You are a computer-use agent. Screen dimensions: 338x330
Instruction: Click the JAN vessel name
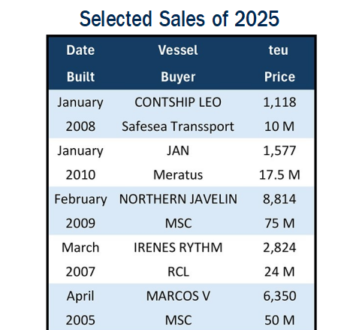coord(178,151)
